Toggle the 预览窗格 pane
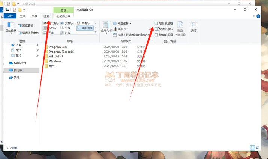 (25, 25)
